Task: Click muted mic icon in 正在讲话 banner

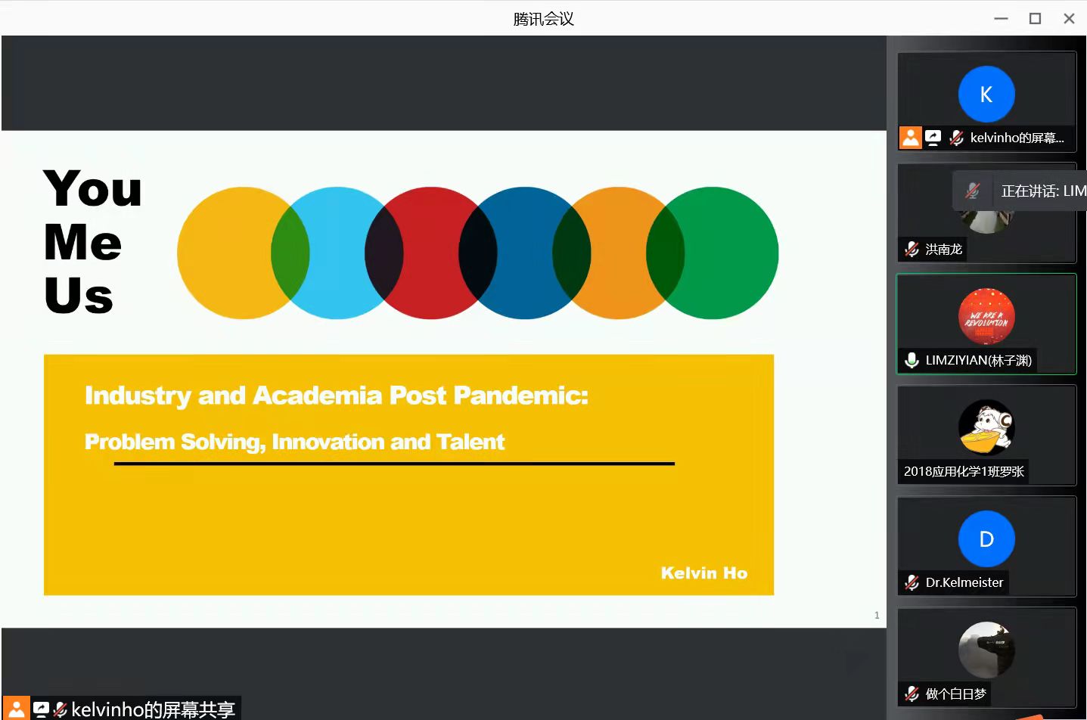Action: (973, 191)
